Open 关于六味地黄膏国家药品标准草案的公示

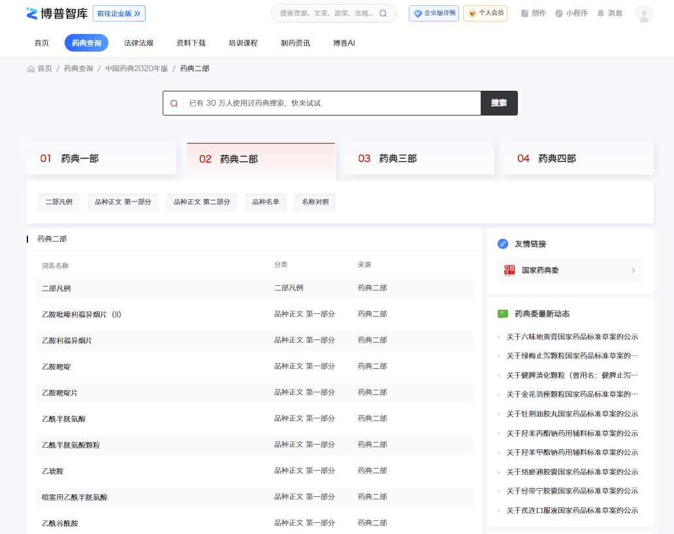click(572, 337)
